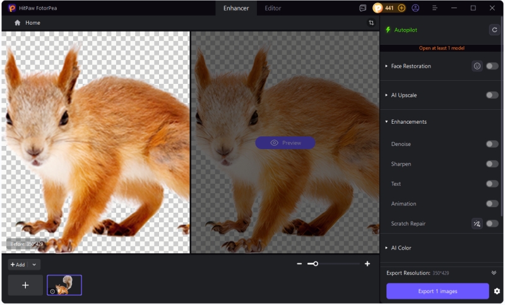Screen dimensions: 505x305
Task: Add more credits with plus coin icon
Action: (x=401, y=8)
